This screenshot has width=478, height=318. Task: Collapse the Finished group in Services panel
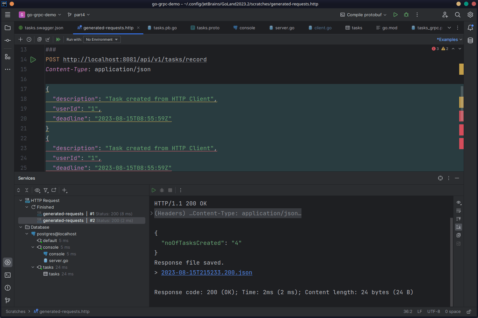[x=27, y=207]
